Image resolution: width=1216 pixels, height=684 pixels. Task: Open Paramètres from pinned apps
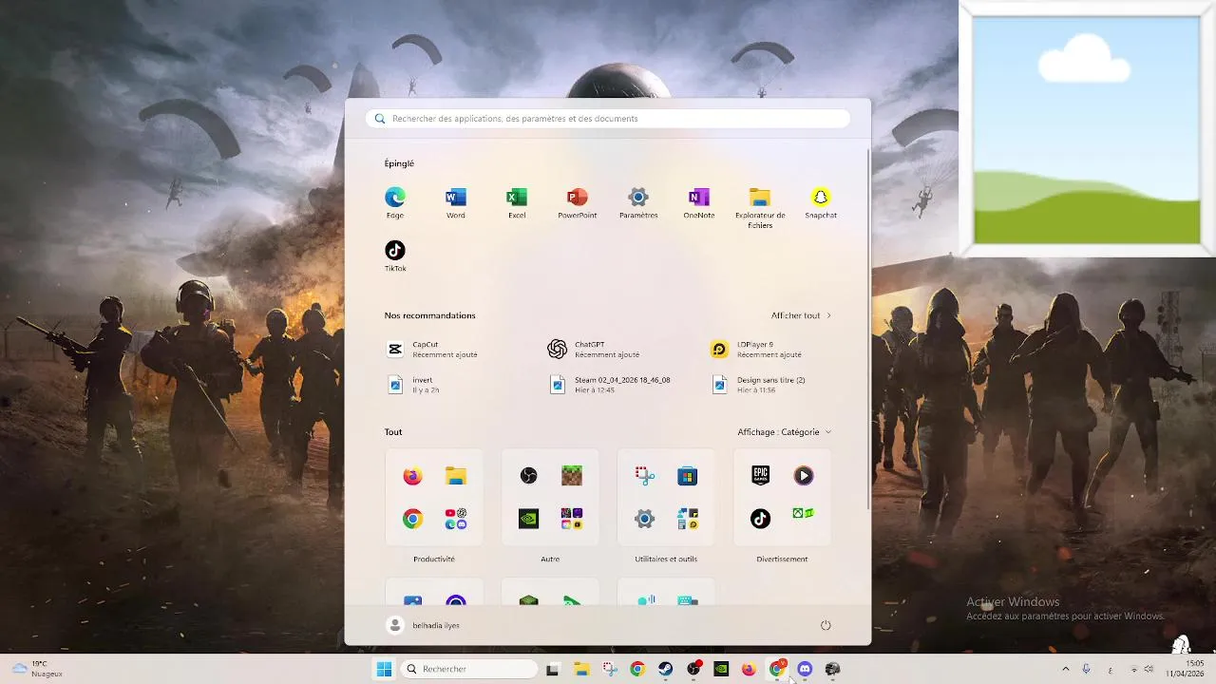pyautogui.click(x=638, y=202)
